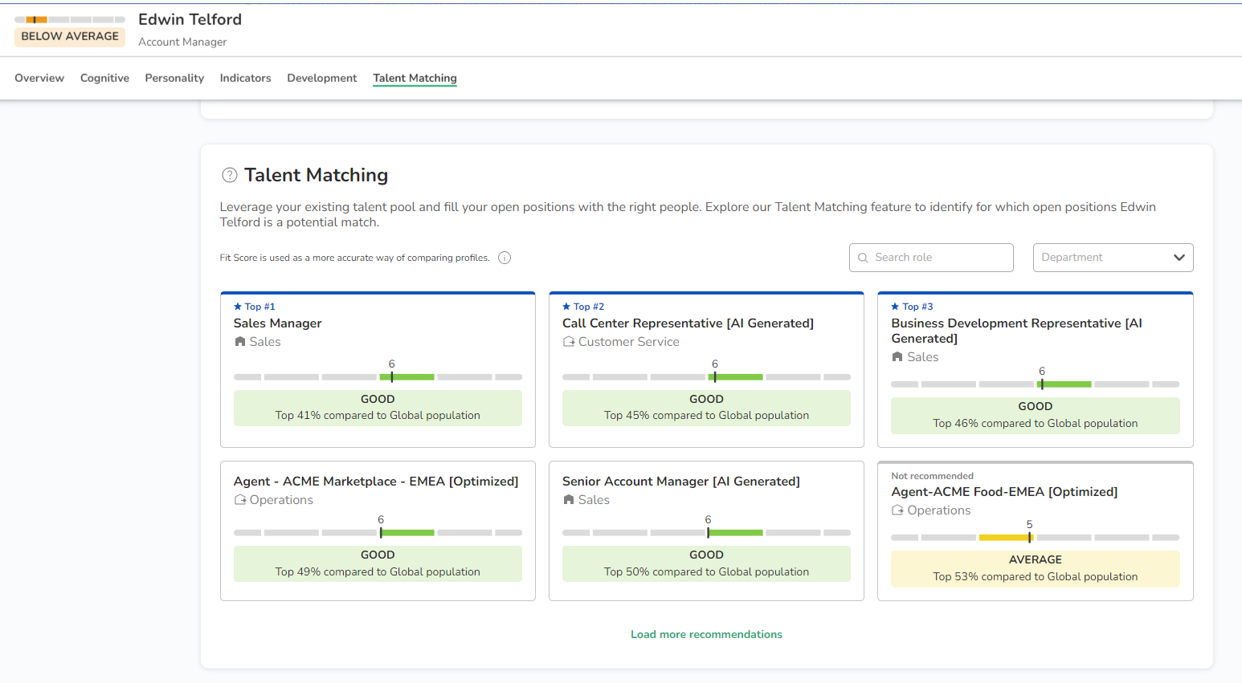Open the Cognitive tab

point(104,78)
